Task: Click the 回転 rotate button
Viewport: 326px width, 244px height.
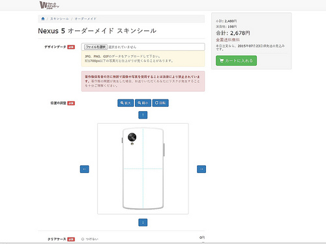Action: pyautogui.click(x=160, y=103)
